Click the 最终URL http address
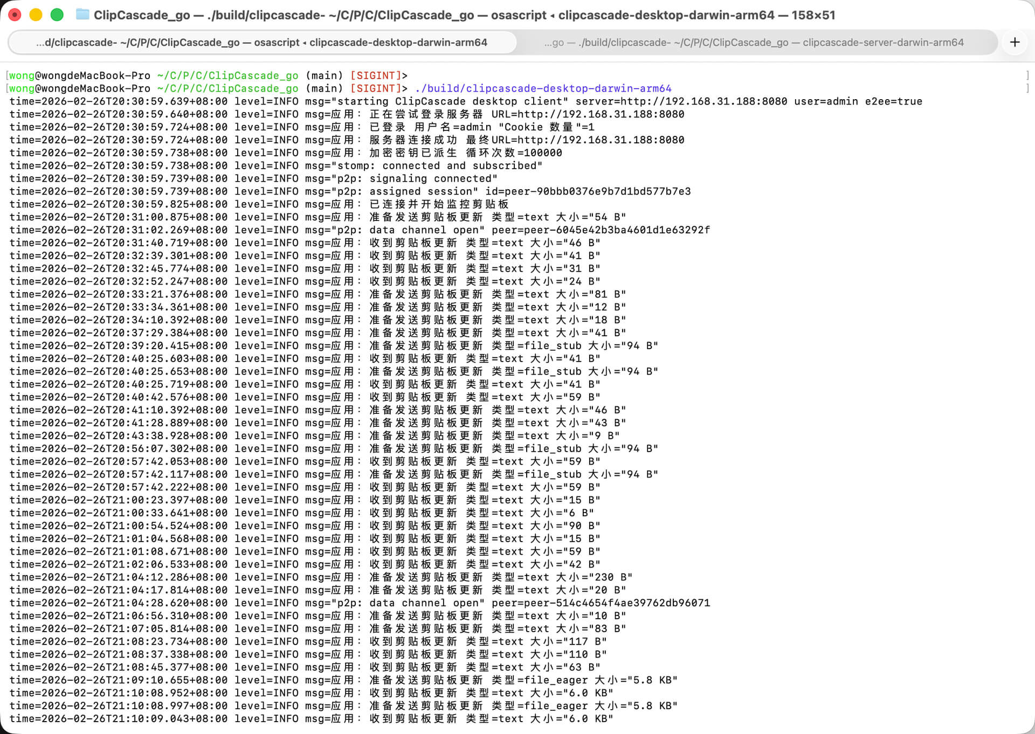The width and height of the screenshot is (1035, 734). click(600, 140)
